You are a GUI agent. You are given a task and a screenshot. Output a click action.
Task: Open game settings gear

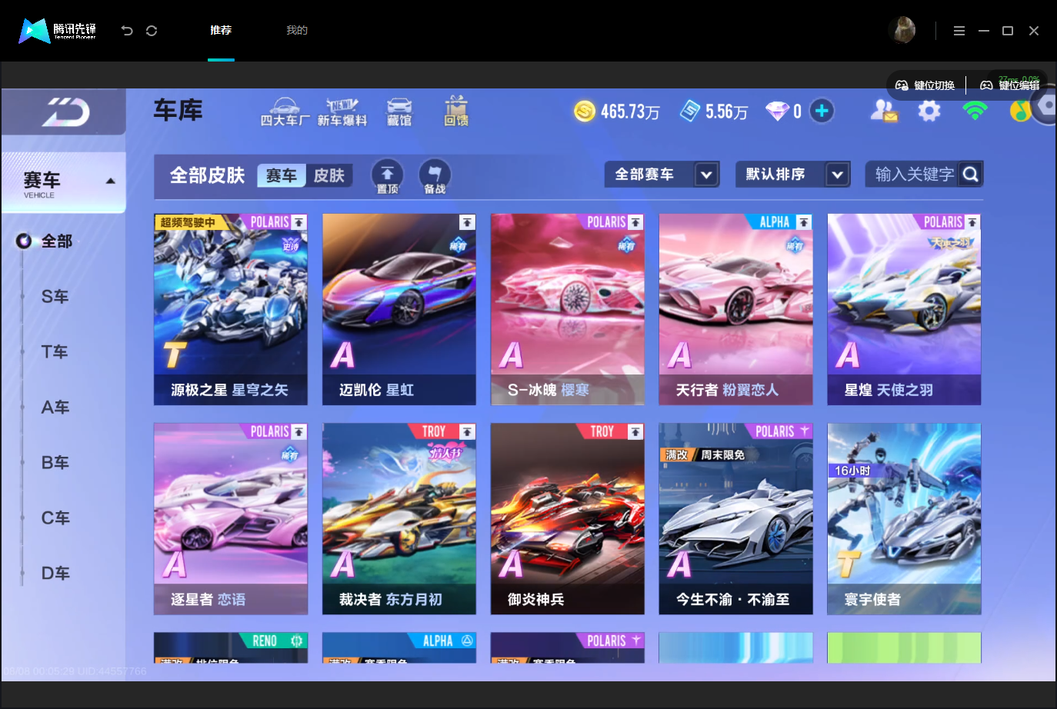pos(929,112)
